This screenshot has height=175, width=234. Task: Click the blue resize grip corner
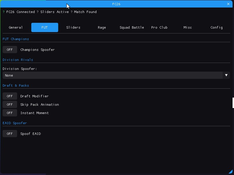click(x=231, y=172)
